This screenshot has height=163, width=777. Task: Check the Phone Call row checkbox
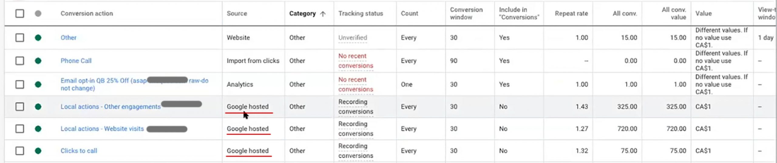click(x=20, y=61)
